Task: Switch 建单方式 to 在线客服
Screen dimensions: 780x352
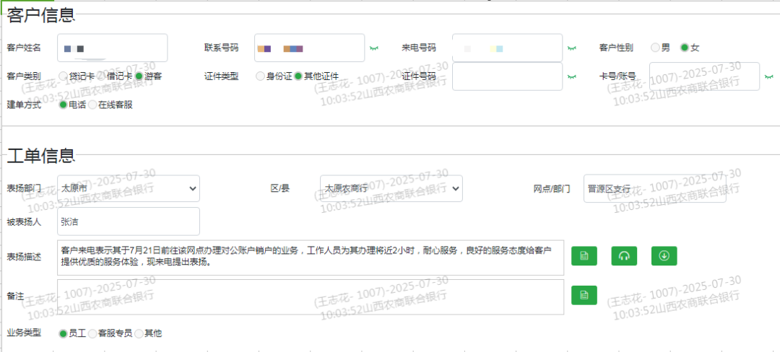Action: click(92, 105)
